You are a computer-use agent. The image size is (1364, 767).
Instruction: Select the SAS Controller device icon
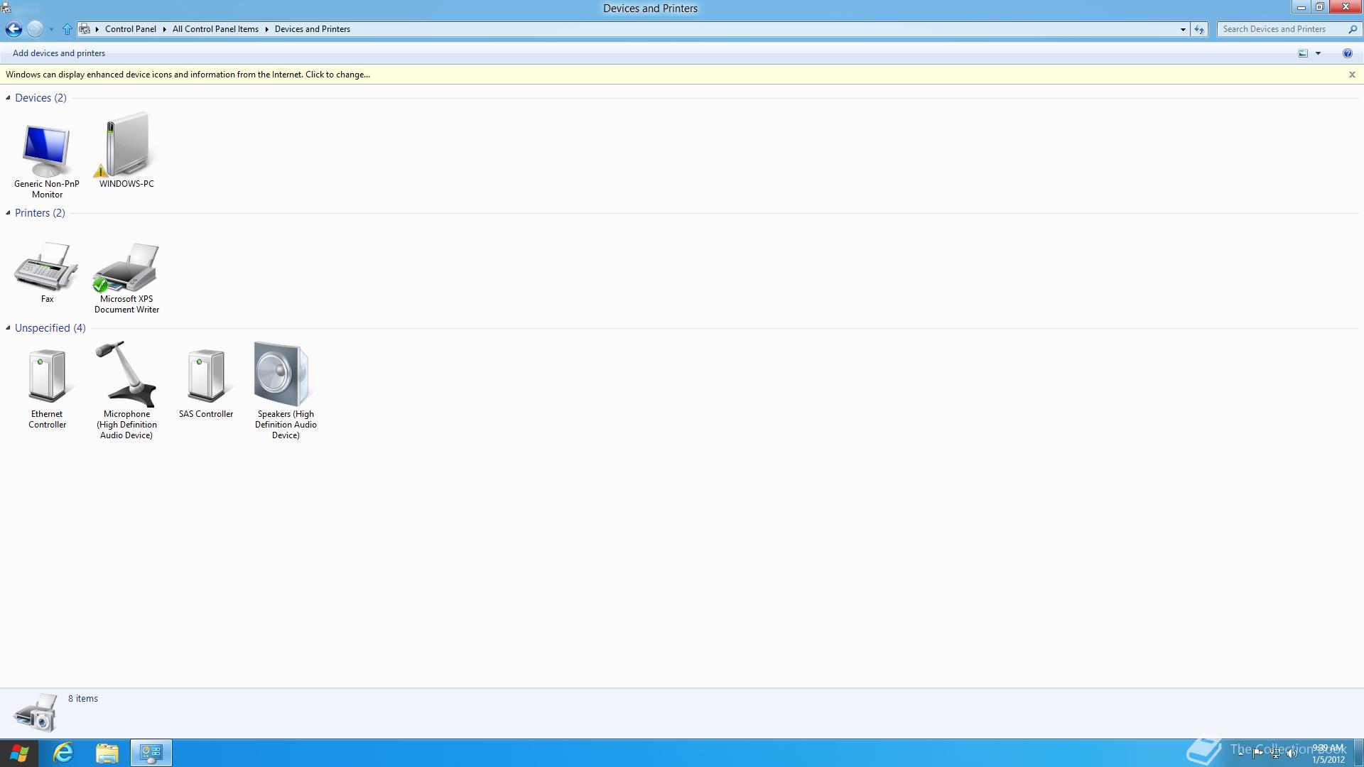click(x=206, y=375)
